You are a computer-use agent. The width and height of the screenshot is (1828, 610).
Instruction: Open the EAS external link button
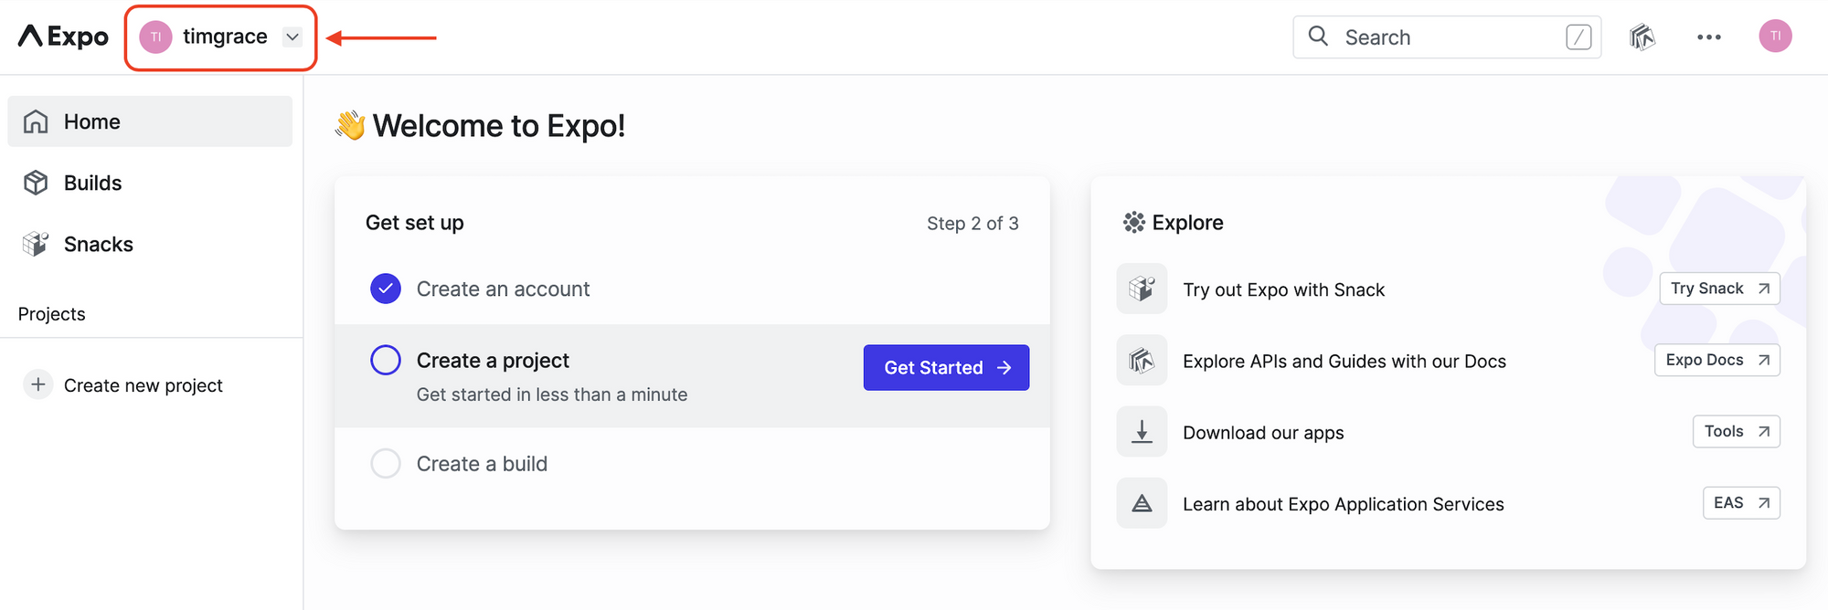click(1741, 502)
